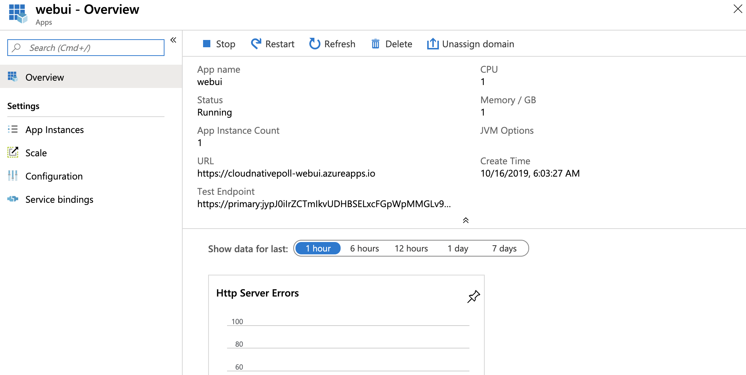Viewport: 746px width, 375px height.
Task: Click the App name value webui
Action: (x=210, y=82)
